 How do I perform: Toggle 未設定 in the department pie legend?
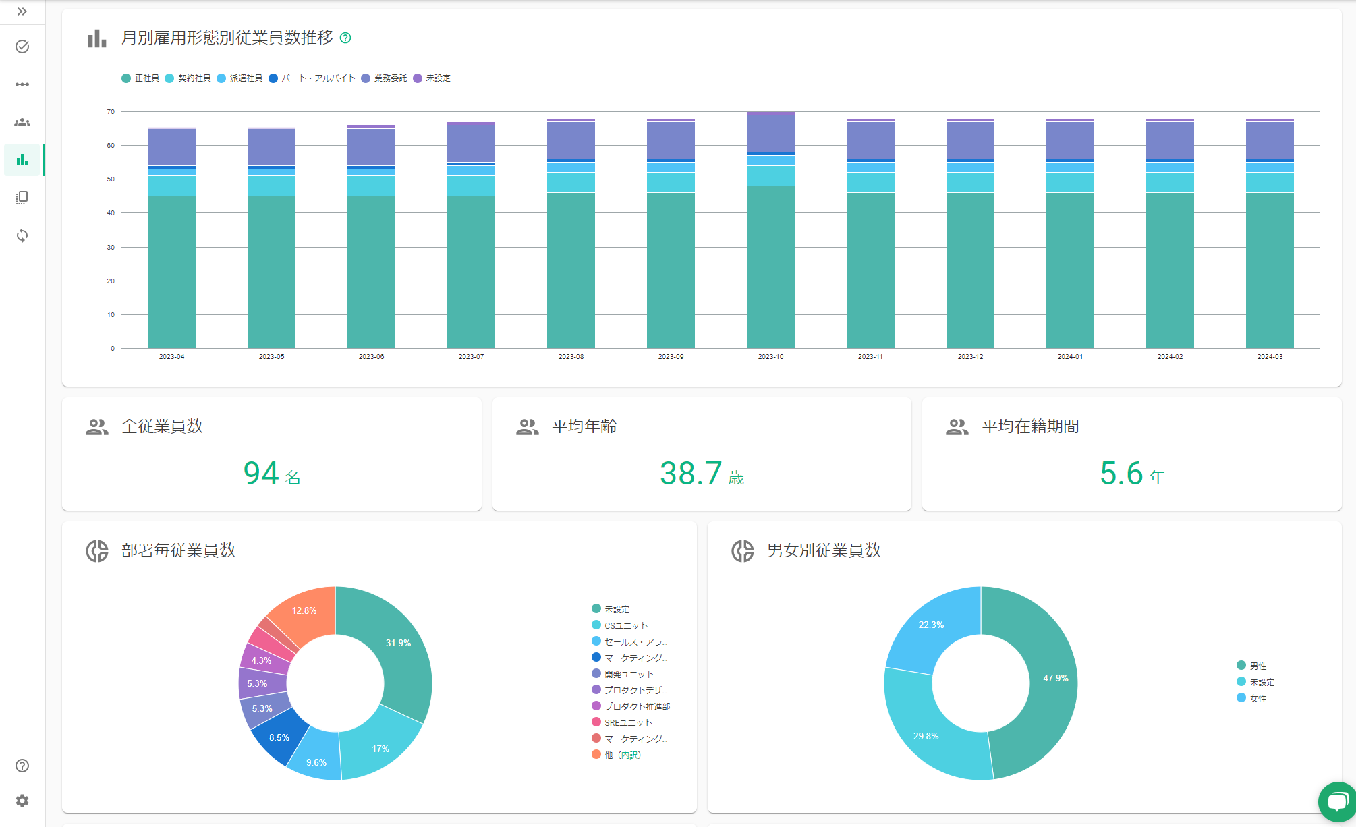pos(611,609)
